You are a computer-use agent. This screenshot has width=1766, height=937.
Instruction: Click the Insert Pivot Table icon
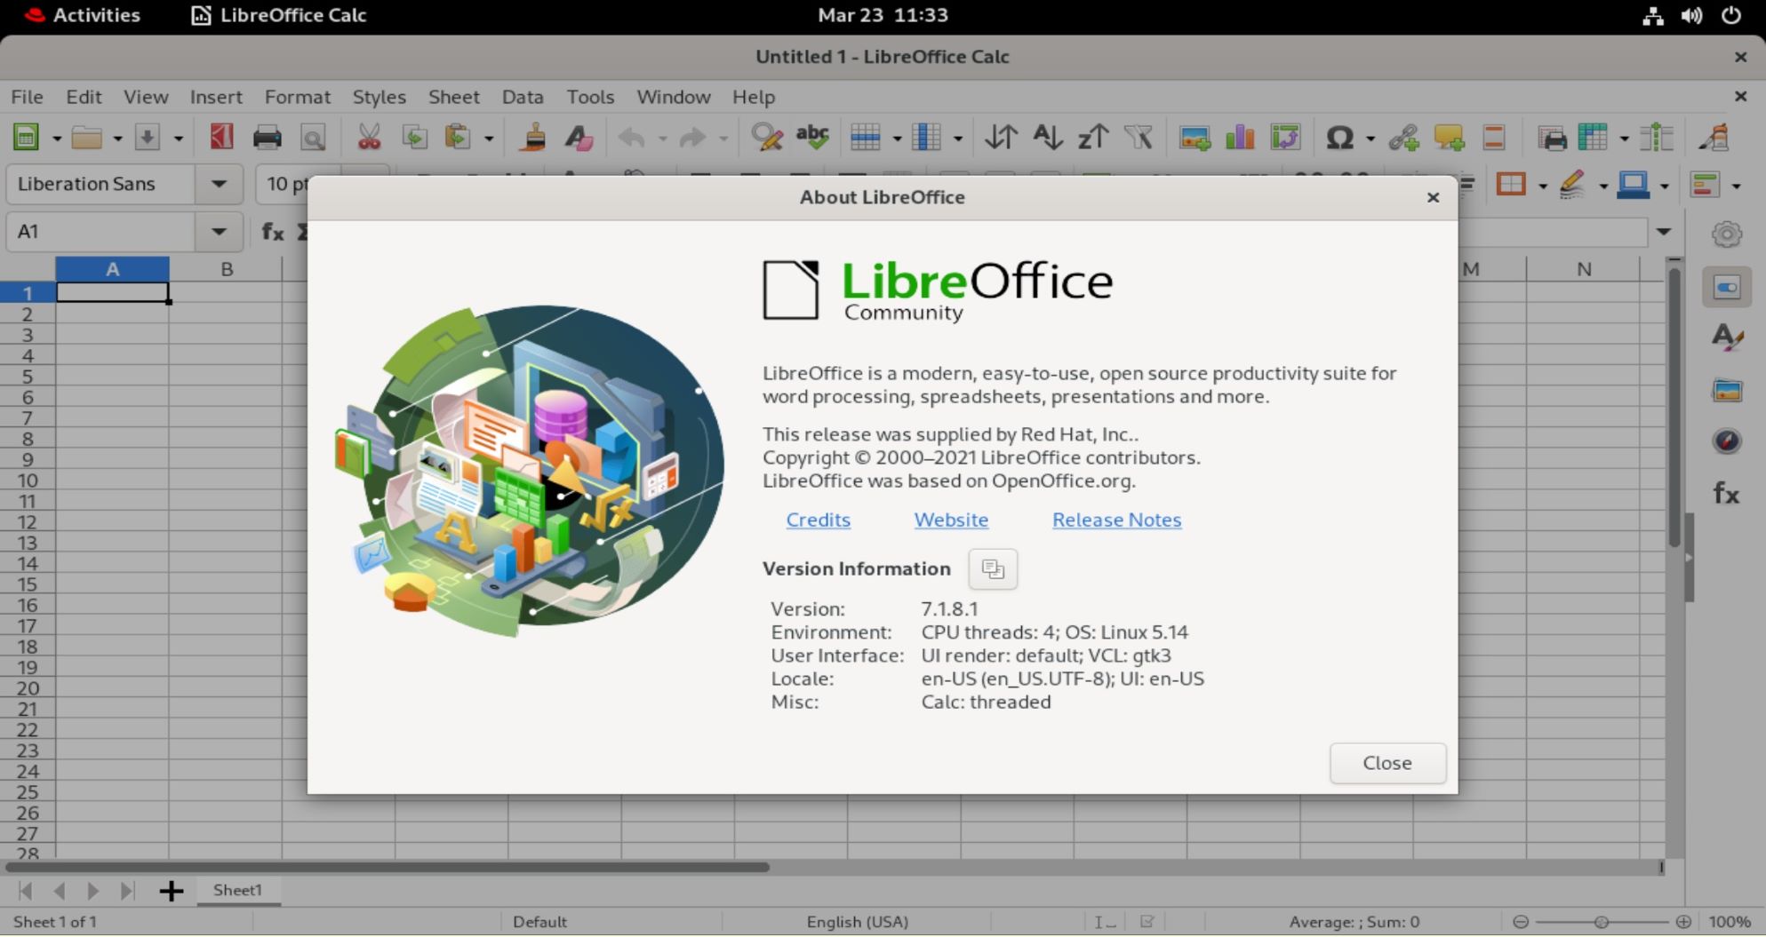tap(1285, 138)
